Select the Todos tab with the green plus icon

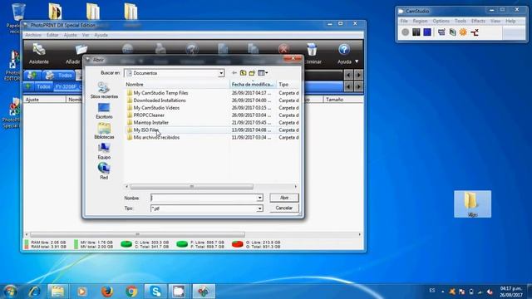38,86
